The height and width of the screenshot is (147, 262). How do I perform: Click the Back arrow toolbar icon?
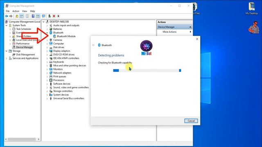pyautogui.click(x=7, y=16)
